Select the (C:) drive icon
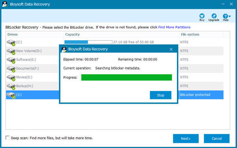 tap(11, 42)
